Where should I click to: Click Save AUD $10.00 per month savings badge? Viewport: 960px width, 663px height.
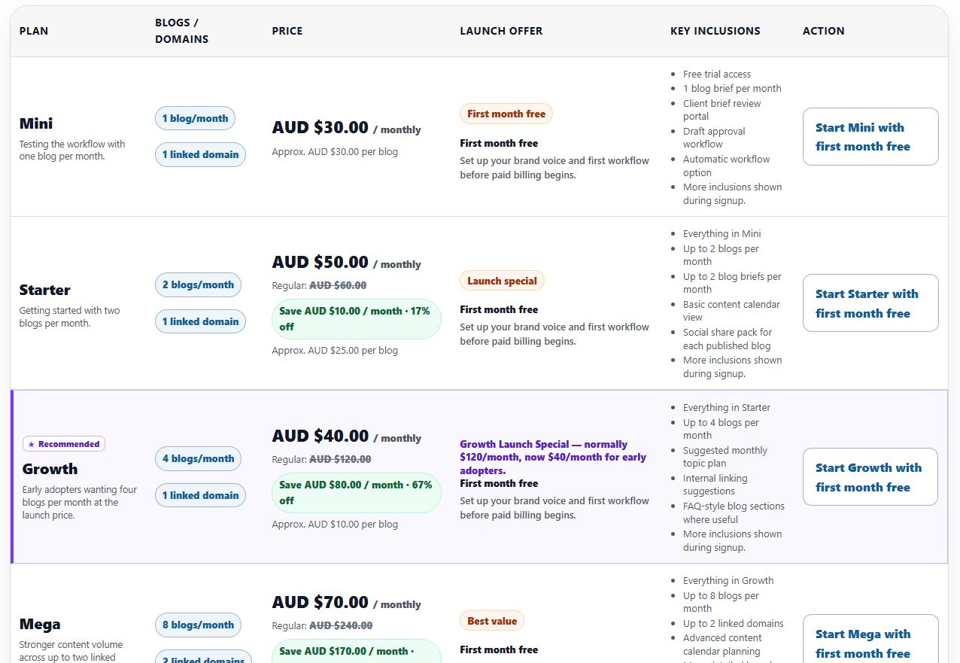click(x=357, y=318)
